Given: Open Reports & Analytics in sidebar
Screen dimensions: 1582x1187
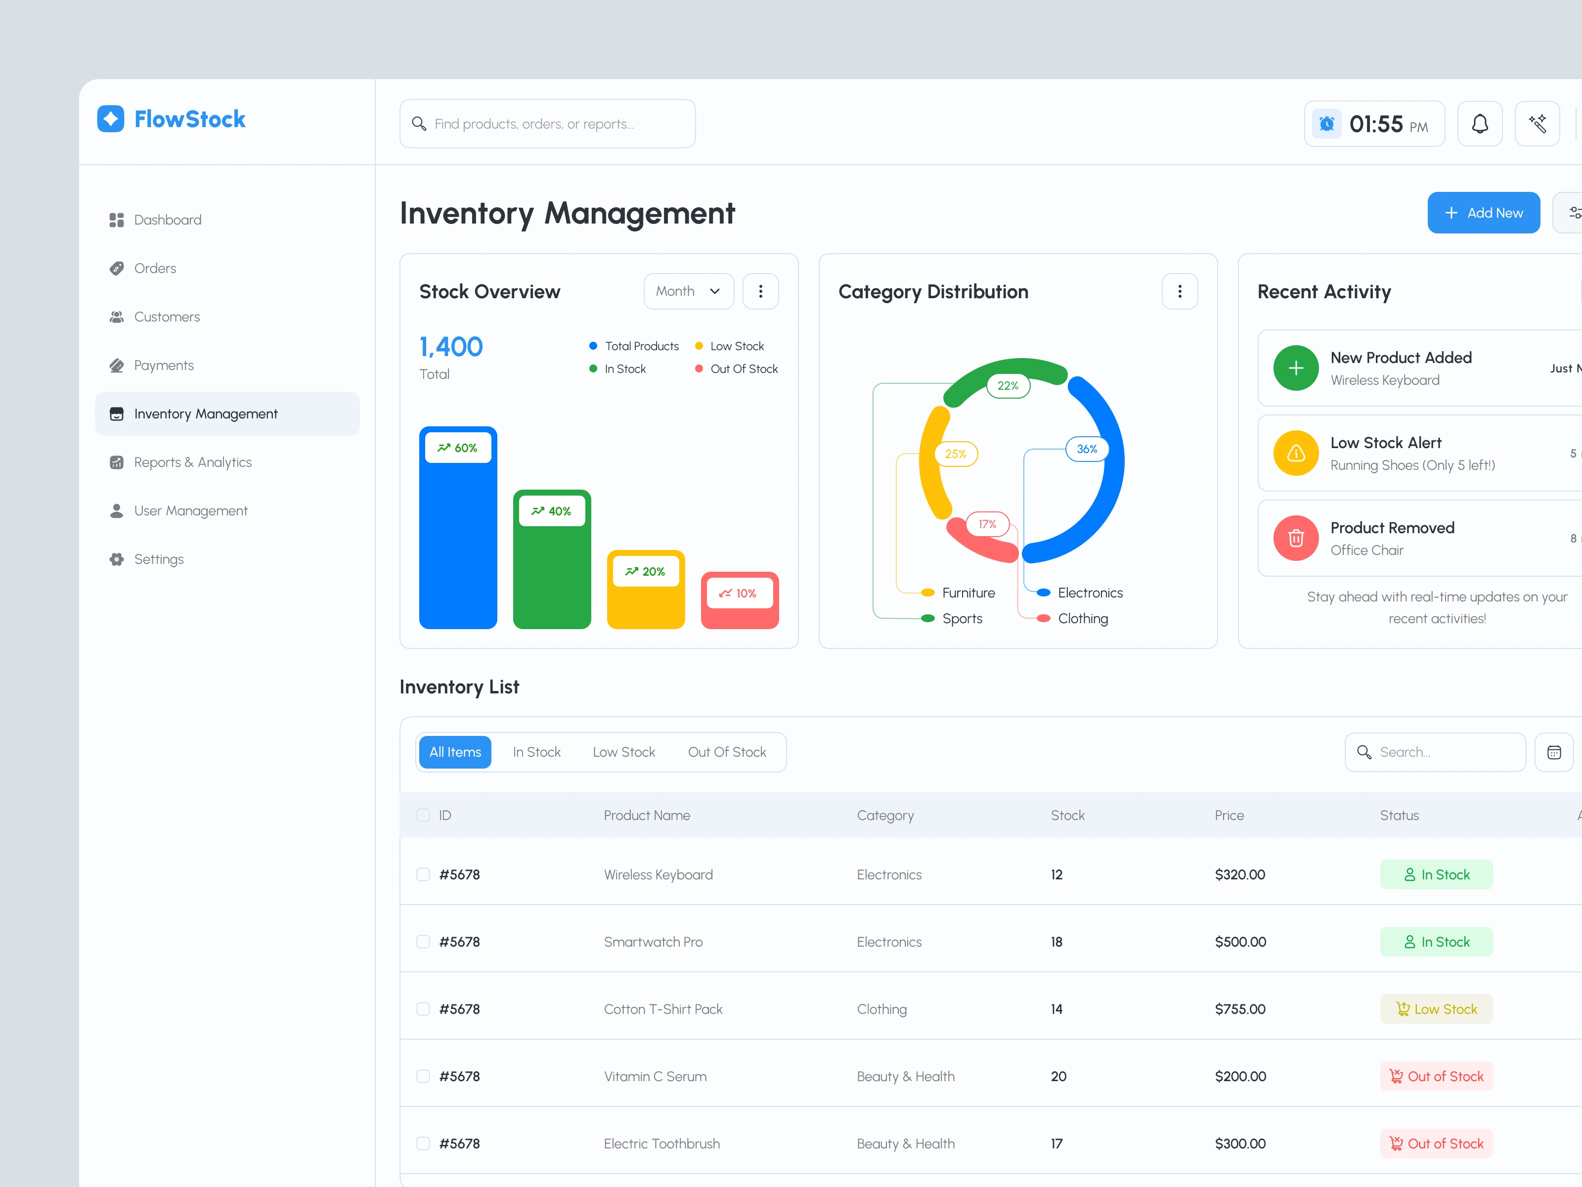Looking at the screenshot, I should 192,462.
